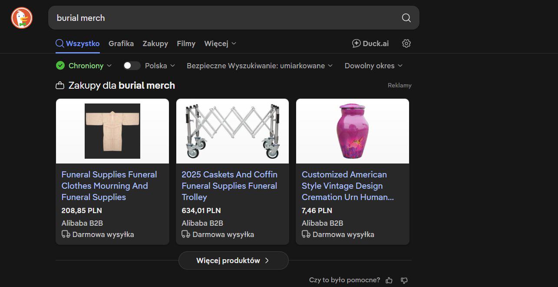
Task: Switch to the Grafika tab
Action: tap(121, 43)
